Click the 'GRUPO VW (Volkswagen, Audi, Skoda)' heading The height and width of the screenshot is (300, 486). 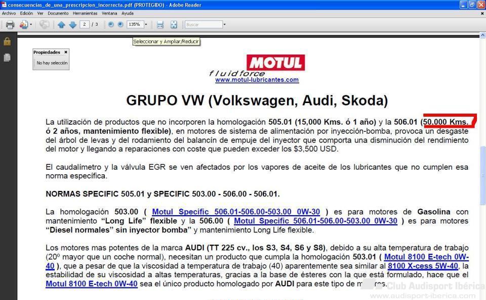257,101
